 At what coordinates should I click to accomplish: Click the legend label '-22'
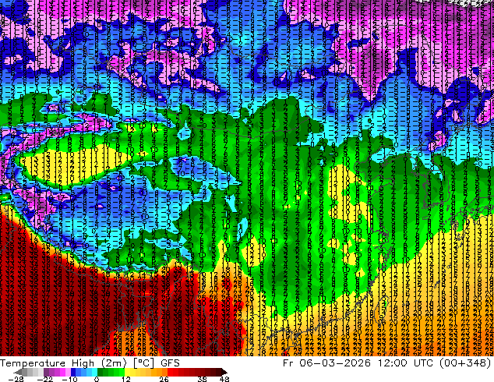pos(45,379)
